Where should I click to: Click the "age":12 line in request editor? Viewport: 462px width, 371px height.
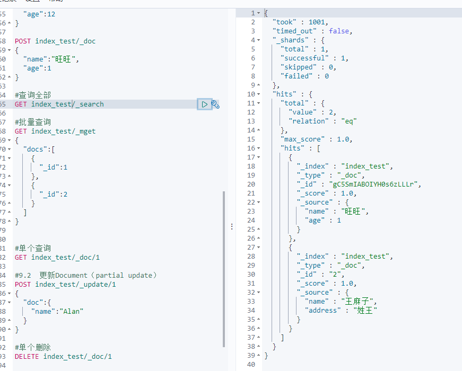pyautogui.click(x=39, y=14)
